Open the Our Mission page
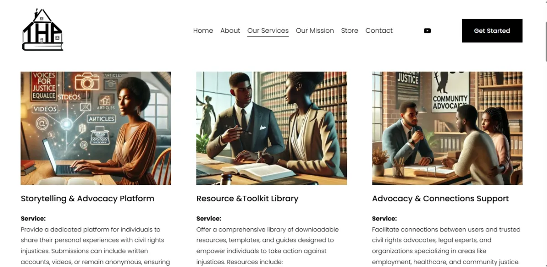This screenshot has width=547, height=267. tap(315, 31)
